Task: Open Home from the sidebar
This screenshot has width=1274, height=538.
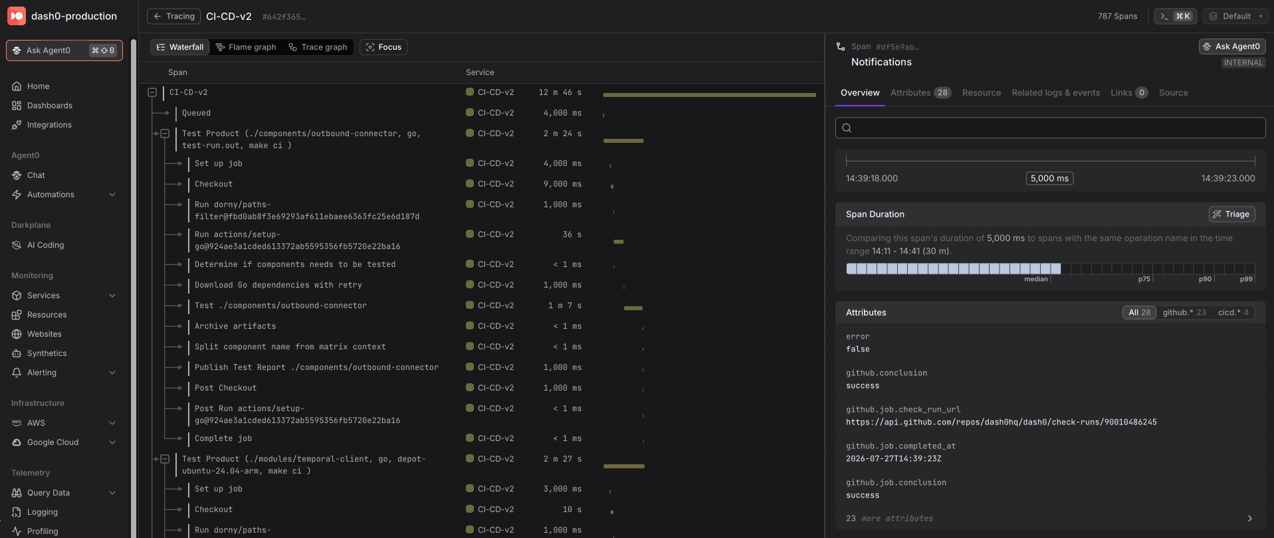Action: pyautogui.click(x=39, y=86)
